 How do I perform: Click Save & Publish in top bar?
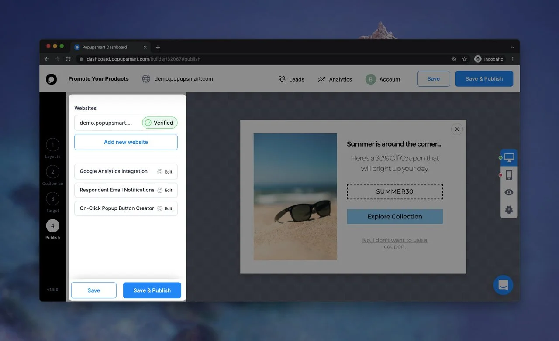[484, 79]
